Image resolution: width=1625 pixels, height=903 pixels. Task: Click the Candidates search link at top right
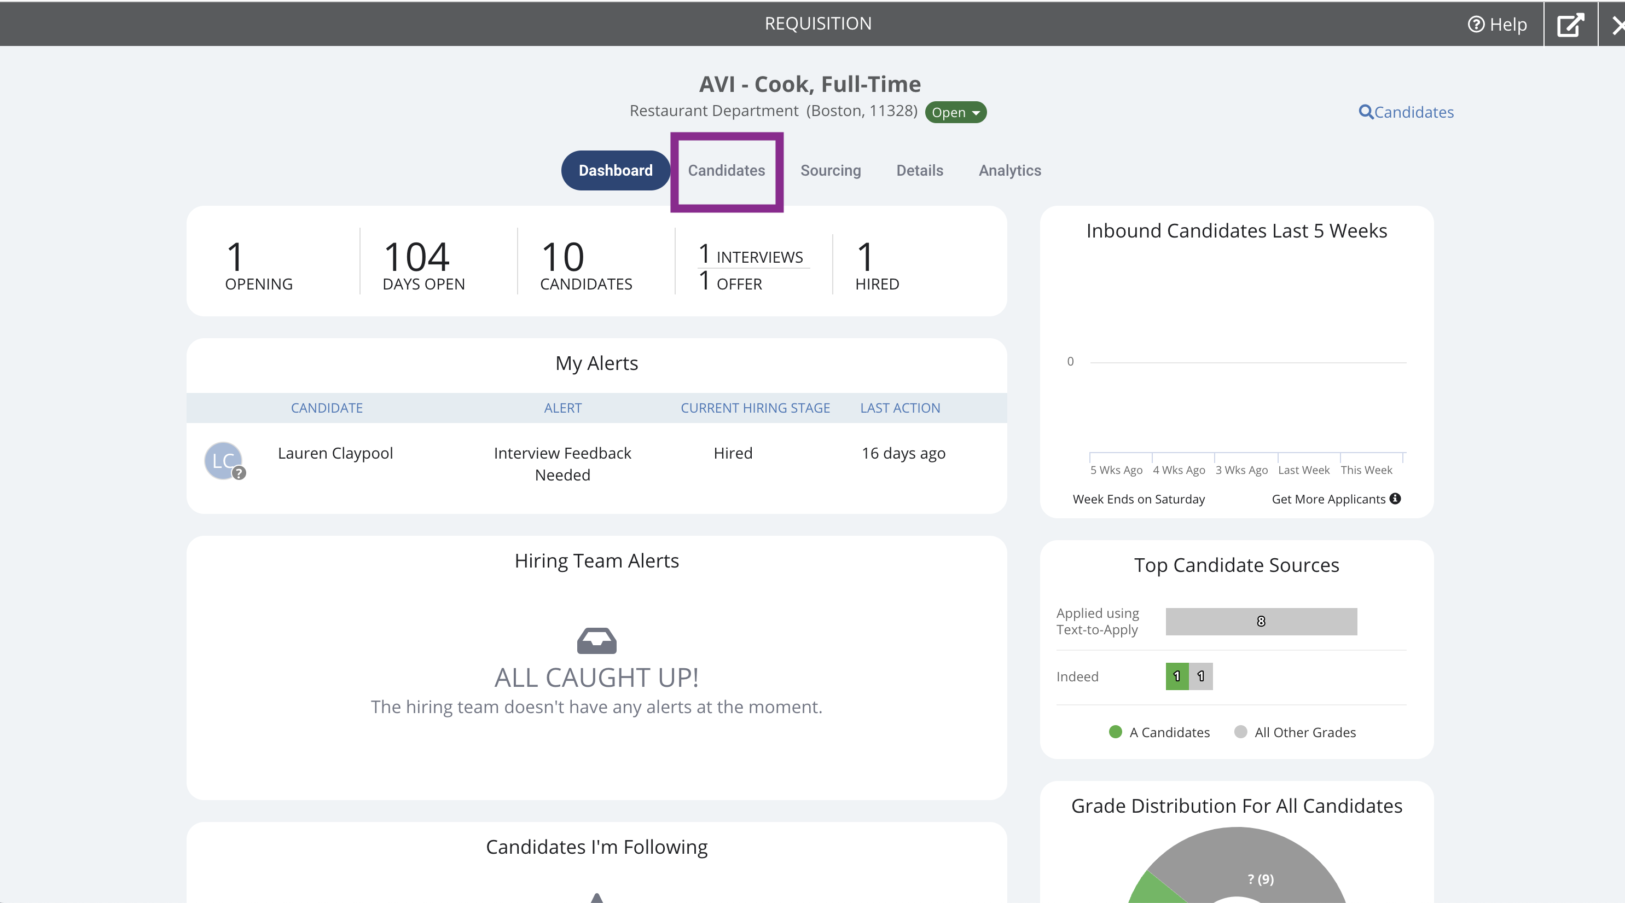(1406, 112)
